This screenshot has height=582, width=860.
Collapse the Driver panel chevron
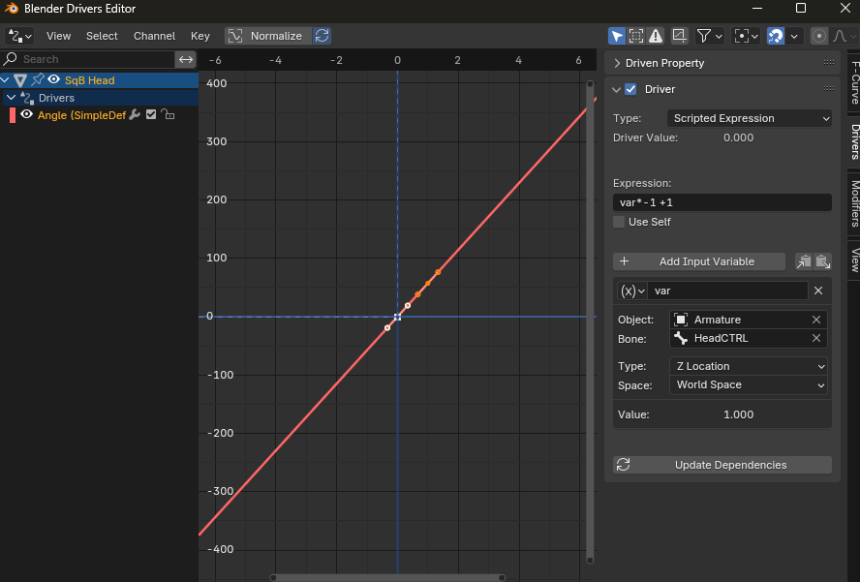[617, 89]
